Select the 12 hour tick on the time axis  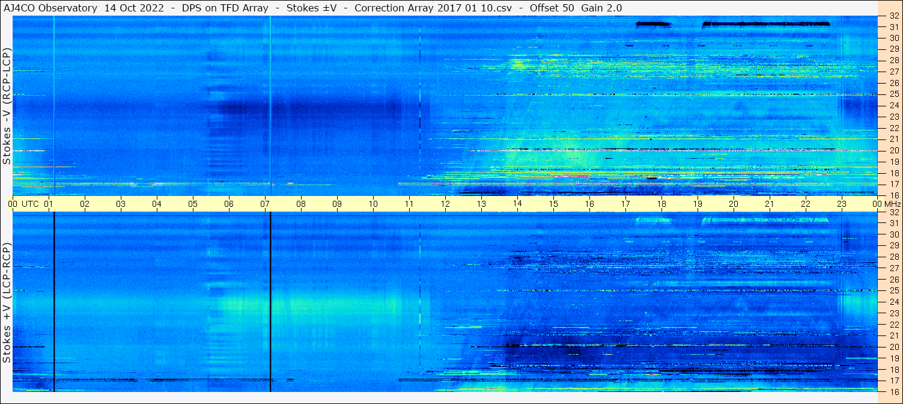(x=446, y=204)
